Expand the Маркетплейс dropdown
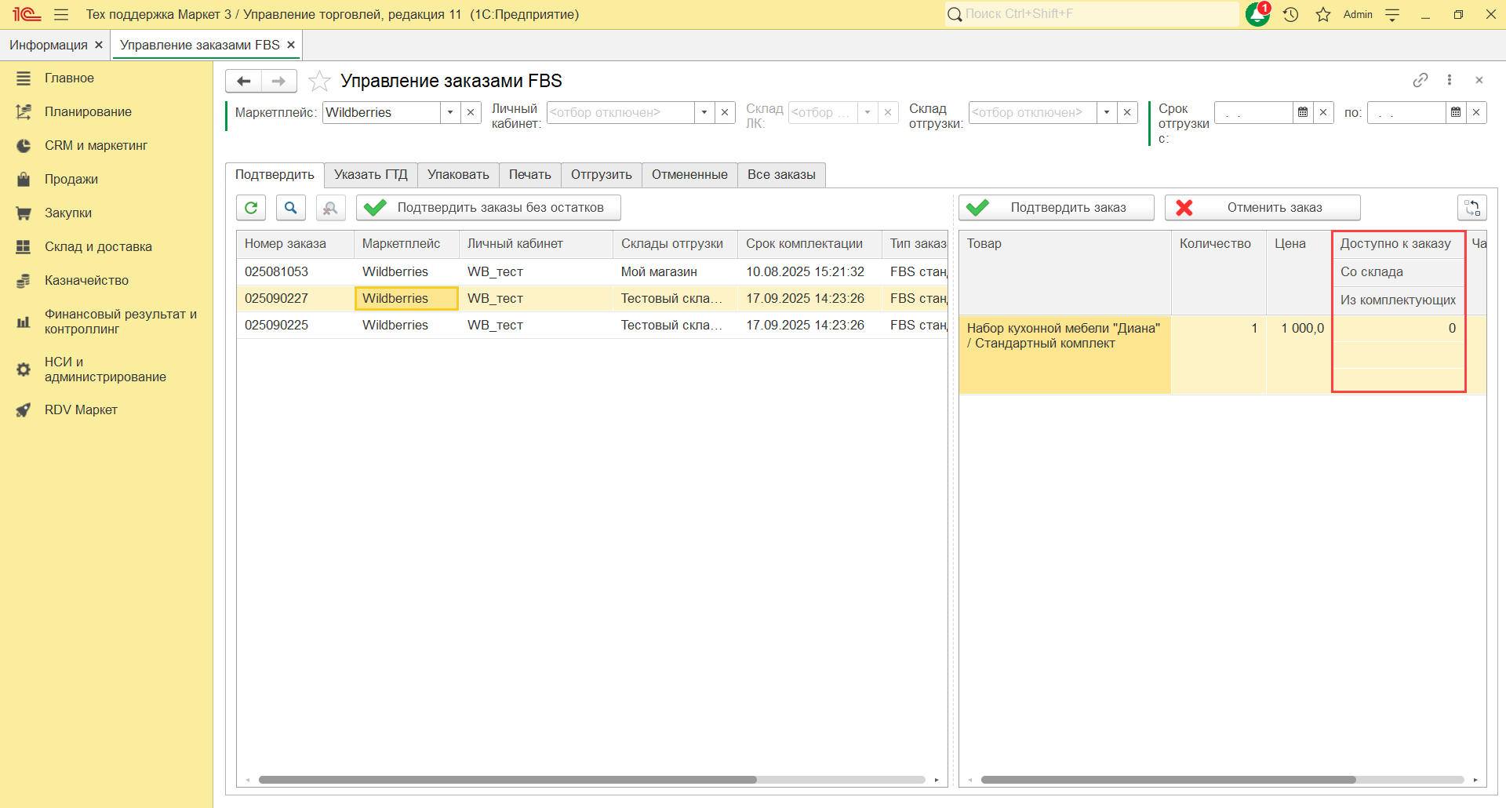The width and height of the screenshot is (1506, 808). click(x=450, y=112)
